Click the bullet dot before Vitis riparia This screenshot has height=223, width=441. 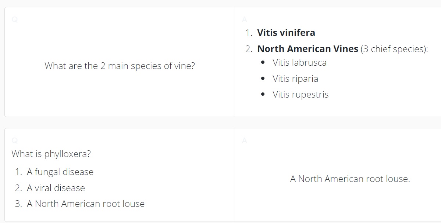click(263, 78)
